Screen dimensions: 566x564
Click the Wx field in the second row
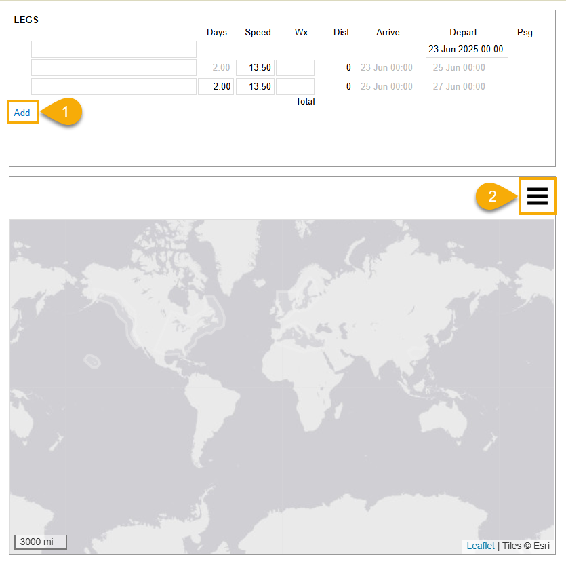(x=295, y=68)
